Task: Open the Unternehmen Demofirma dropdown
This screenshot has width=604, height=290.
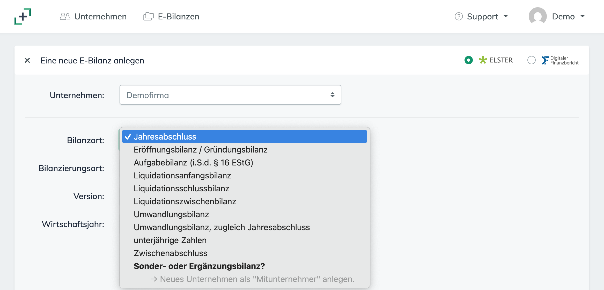Action: coord(230,95)
